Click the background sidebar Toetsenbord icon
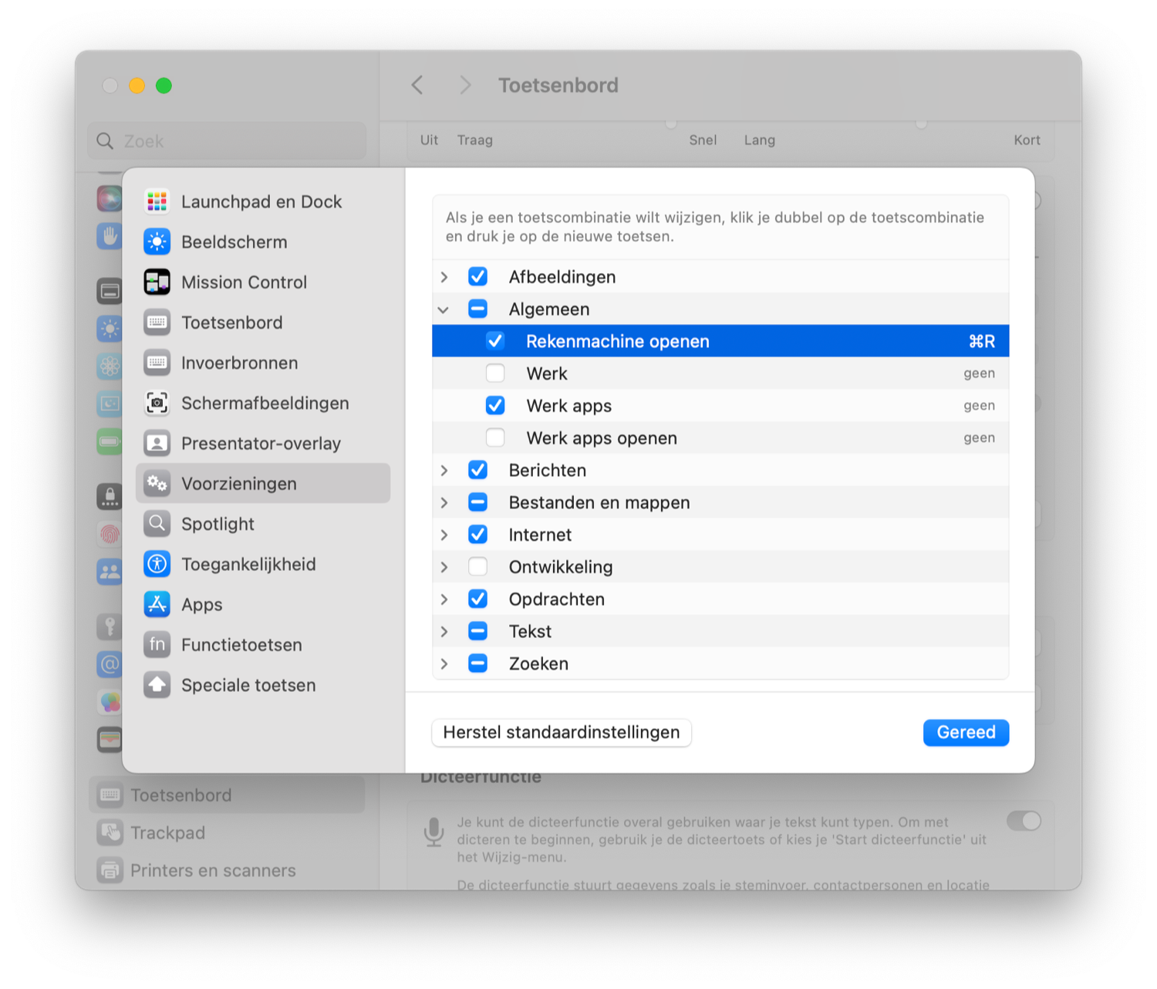 pyautogui.click(x=110, y=795)
